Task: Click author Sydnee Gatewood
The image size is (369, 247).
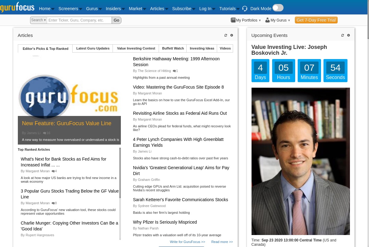Action: pos(152,206)
